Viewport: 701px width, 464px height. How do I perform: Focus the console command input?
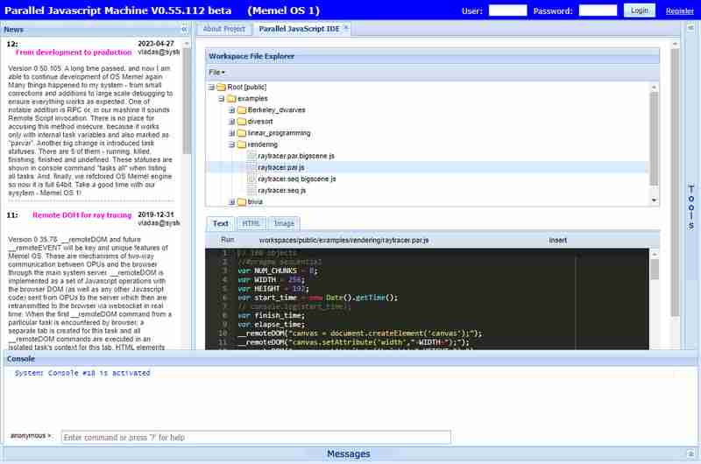256,437
